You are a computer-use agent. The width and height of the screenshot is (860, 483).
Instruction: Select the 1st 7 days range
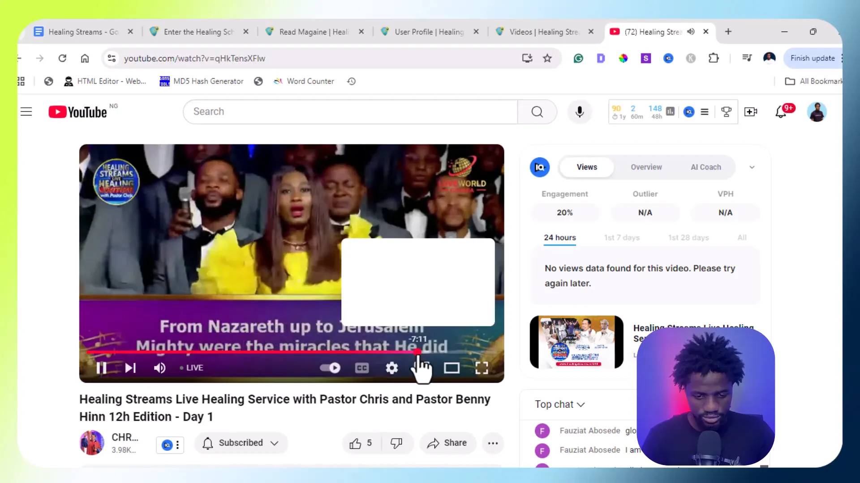coord(622,238)
